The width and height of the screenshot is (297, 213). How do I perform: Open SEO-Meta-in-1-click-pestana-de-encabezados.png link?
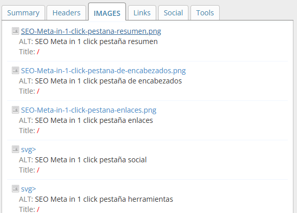(103, 71)
